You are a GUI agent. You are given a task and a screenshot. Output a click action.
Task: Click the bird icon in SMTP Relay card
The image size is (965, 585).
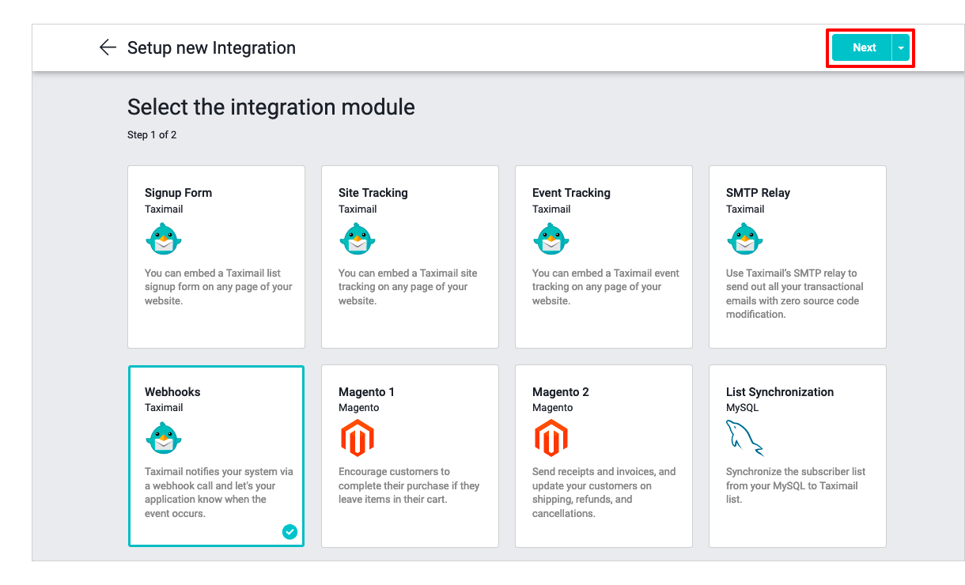[745, 240]
